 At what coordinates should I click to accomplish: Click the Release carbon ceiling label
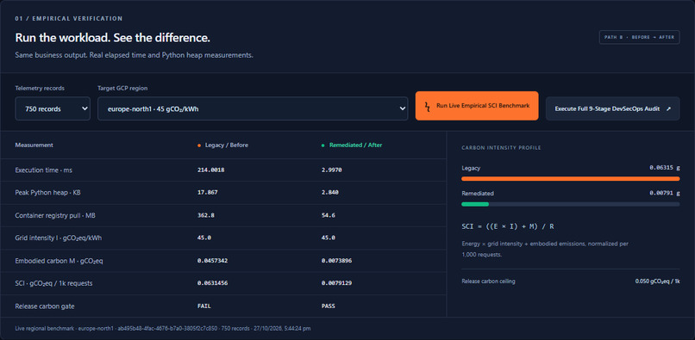tap(488, 281)
